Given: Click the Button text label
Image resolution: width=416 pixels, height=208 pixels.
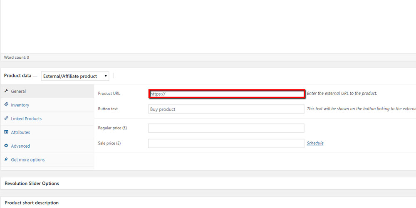Looking at the screenshot, I should pyautogui.click(x=108, y=109).
